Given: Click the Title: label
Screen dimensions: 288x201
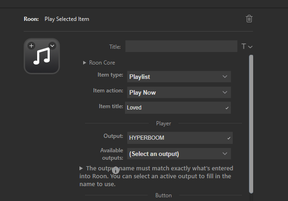Looking at the screenshot, I should click(x=115, y=47).
